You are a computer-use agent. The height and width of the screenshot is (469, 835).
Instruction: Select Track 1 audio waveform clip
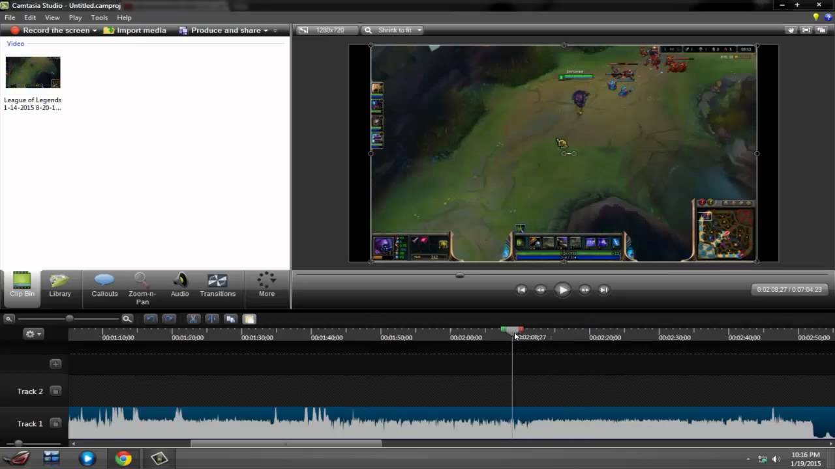(451, 423)
